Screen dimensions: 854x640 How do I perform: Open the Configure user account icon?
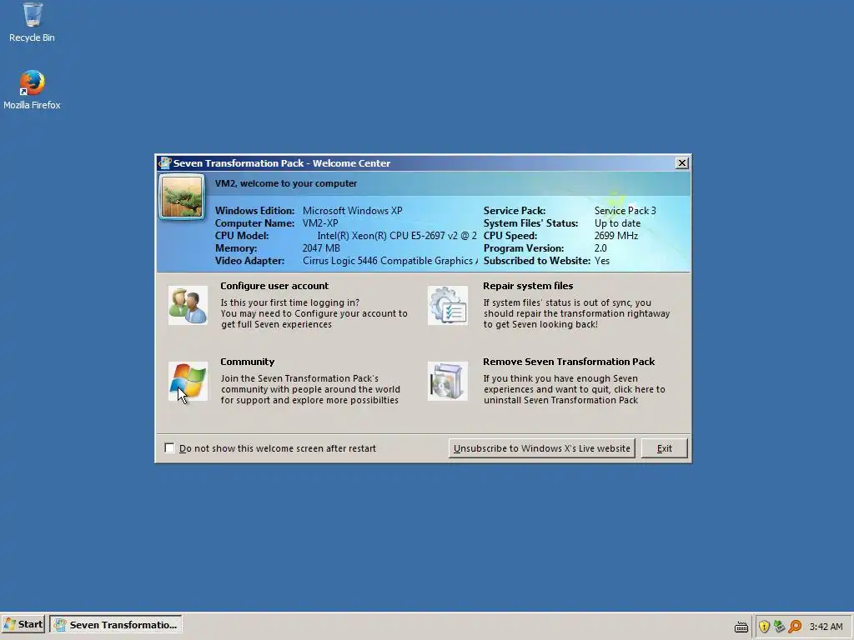pyautogui.click(x=188, y=305)
